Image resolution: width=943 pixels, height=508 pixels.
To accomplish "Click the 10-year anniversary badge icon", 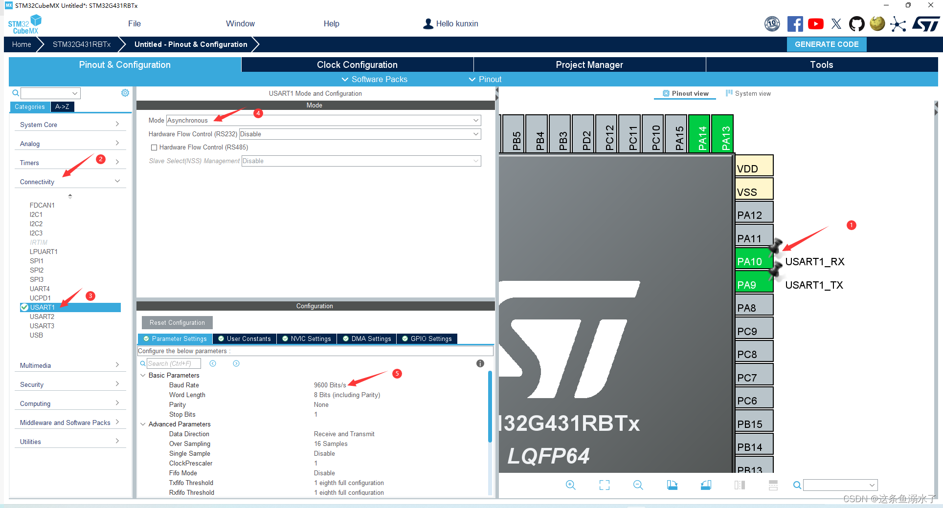I will pyautogui.click(x=772, y=23).
